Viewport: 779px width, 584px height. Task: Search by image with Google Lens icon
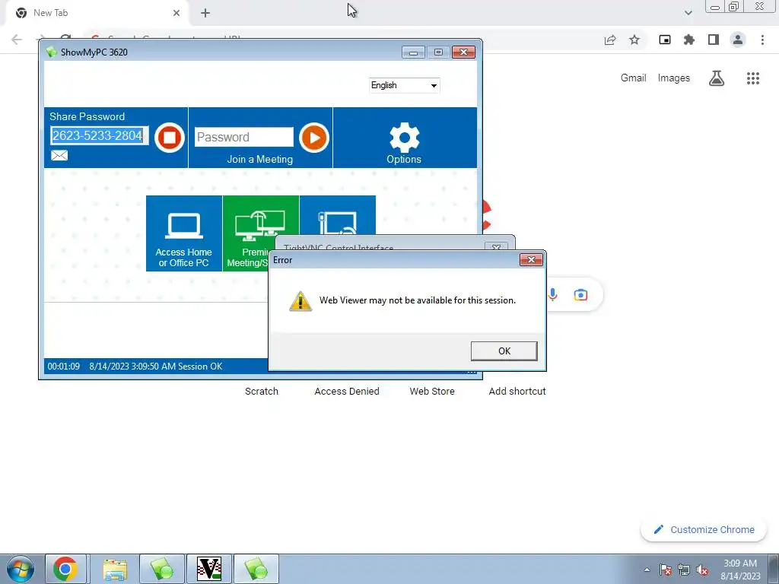[x=580, y=295]
